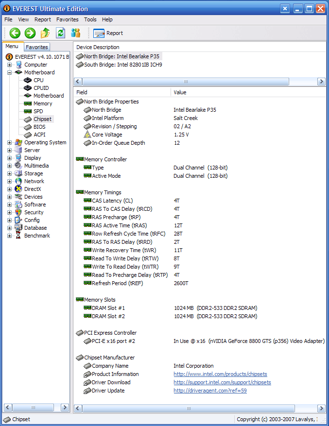Screen dimensions: 329x426
Task: Click the Database icon in the tree
Action: [x=18, y=228]
